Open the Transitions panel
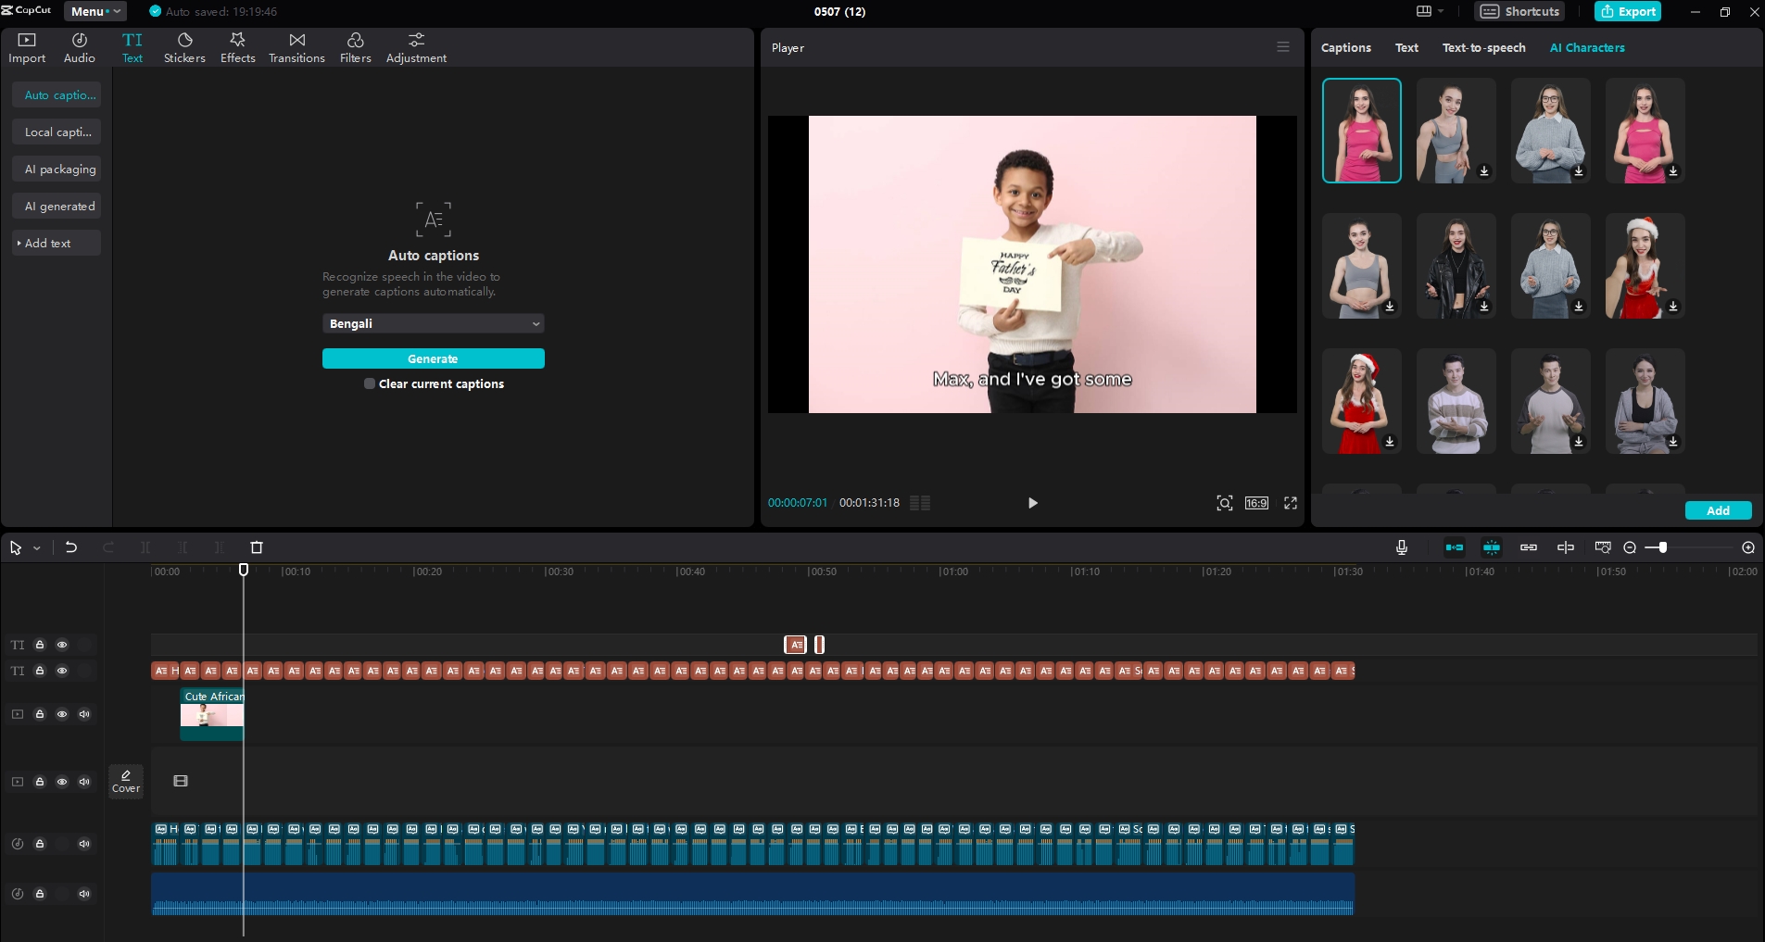 (296, 47)
